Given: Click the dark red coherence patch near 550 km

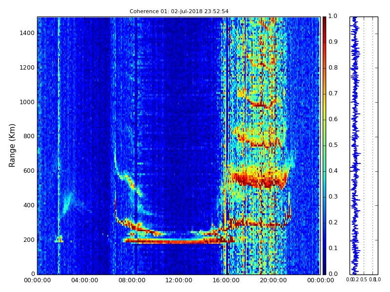Looking at the screenshot, I should [x=259, y=180].
